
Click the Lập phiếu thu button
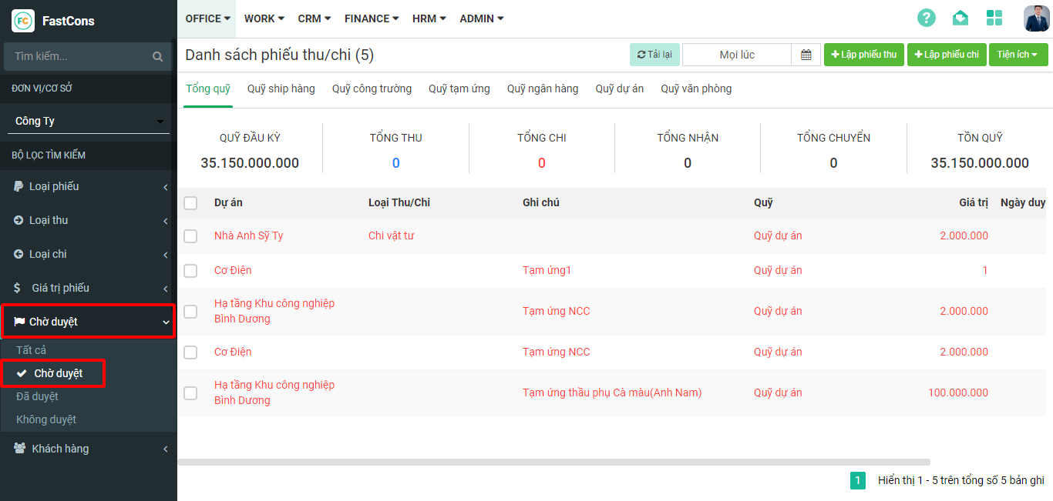tap(863, 55)
